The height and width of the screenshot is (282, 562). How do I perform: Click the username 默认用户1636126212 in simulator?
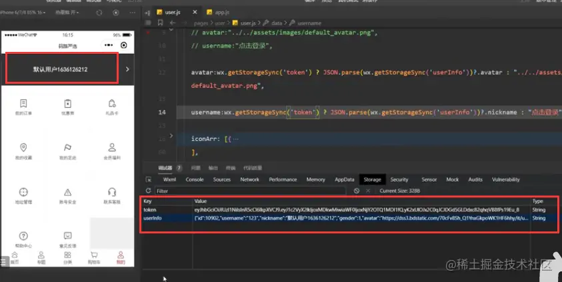click(60, 69)
